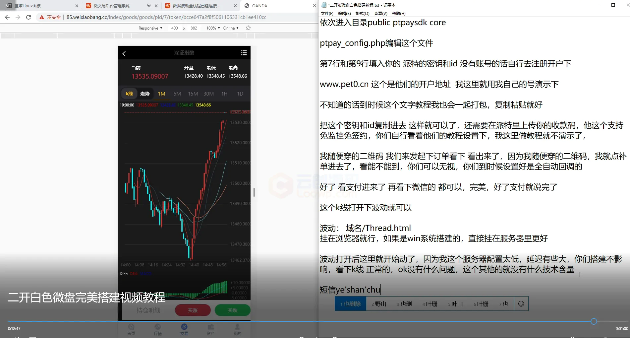This screenshot has width=630, height=338.
Task: Minimize the Notepad window
Action: click(598, 5)
